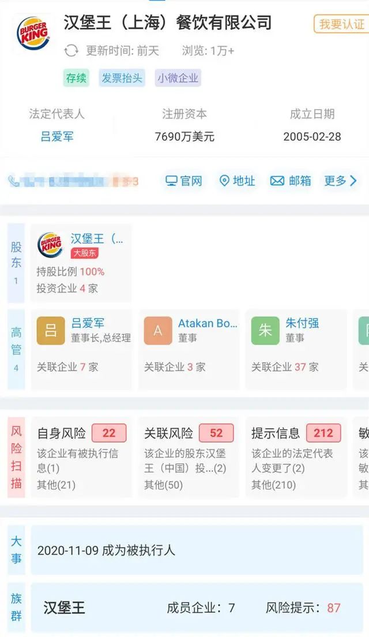The width and height of the screenshot is (369, 637).
Task: Select the 发票抬头 tag
Action: (x=122, y=78)
